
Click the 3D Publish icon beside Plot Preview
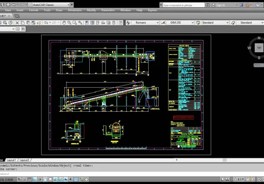[x=10, y=22]
